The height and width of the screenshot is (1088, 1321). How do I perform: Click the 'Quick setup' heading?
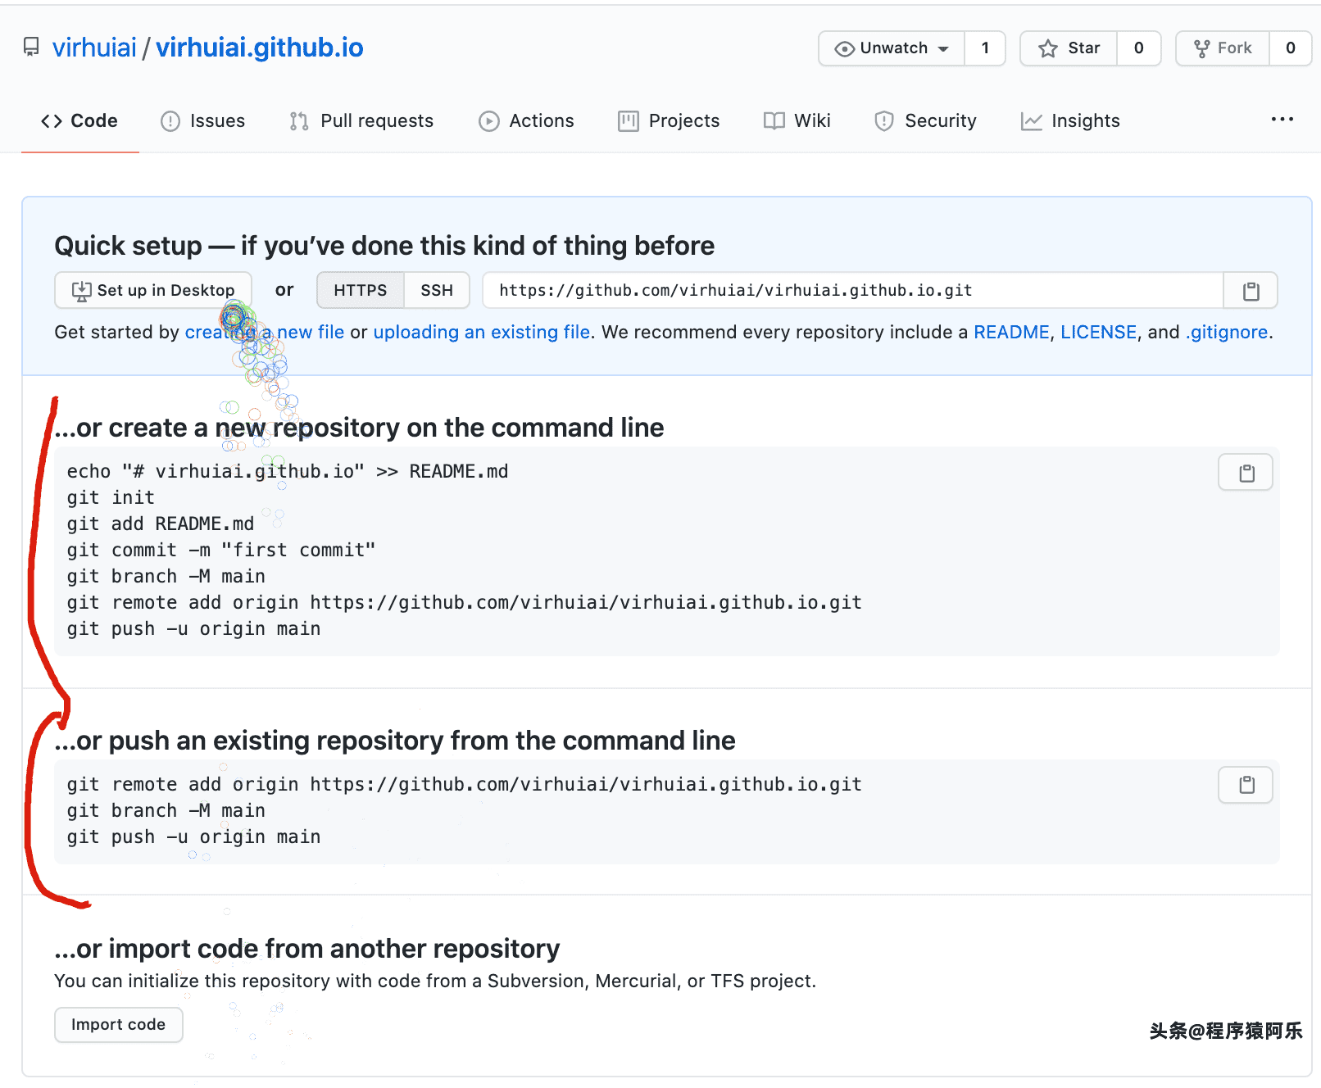coord(384,246)
